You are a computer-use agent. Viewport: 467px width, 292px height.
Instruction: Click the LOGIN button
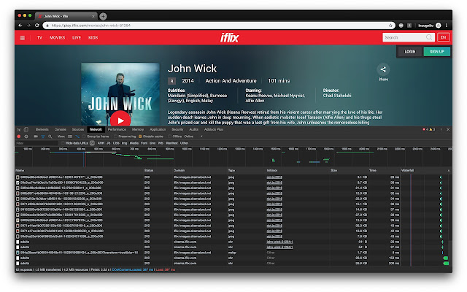[410, 52]
